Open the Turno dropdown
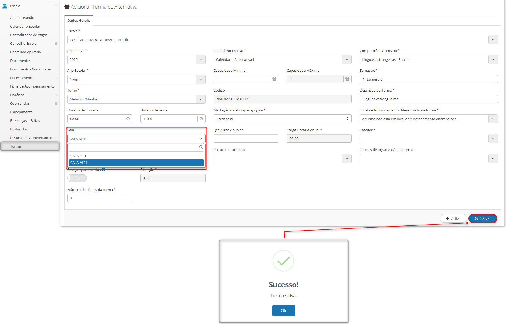 [136, 99]
